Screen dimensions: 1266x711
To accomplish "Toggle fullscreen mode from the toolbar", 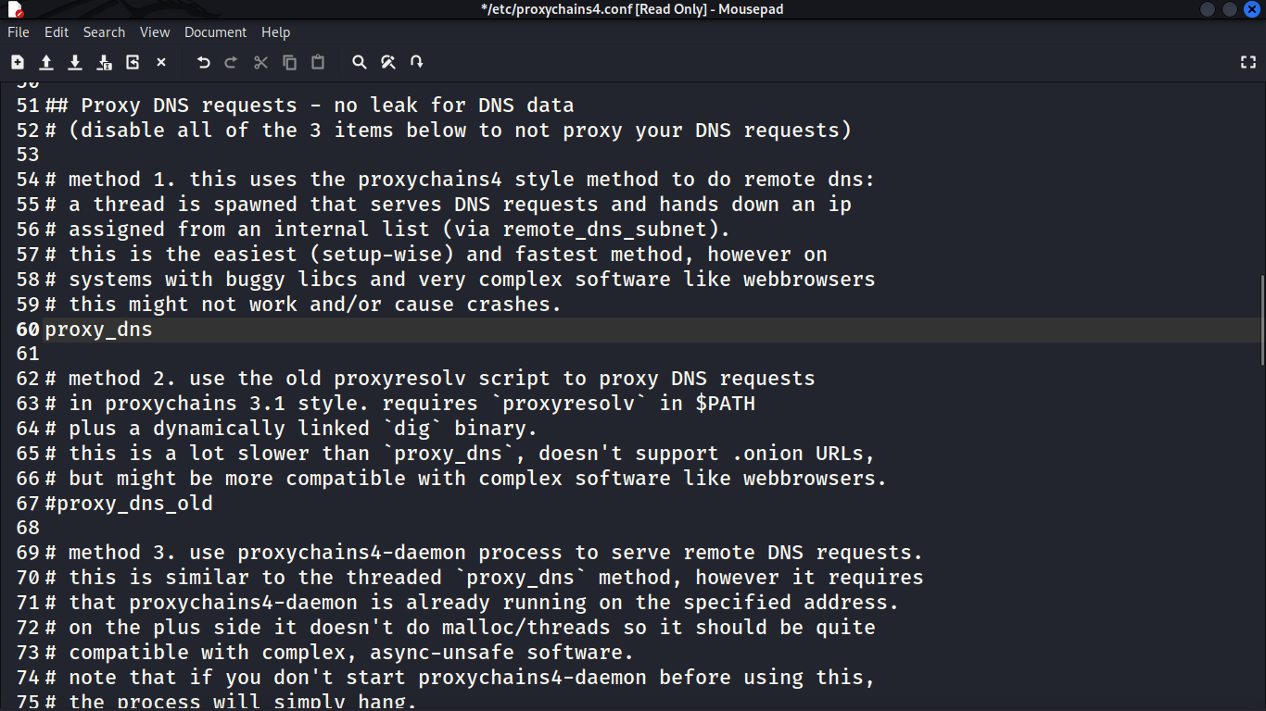I will tap(1247, 62).
